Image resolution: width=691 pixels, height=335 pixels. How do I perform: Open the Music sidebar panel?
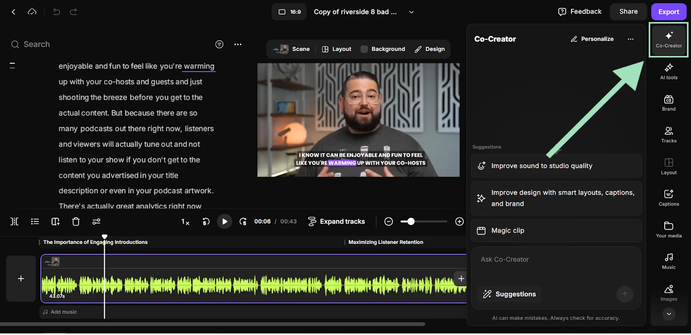669,261
